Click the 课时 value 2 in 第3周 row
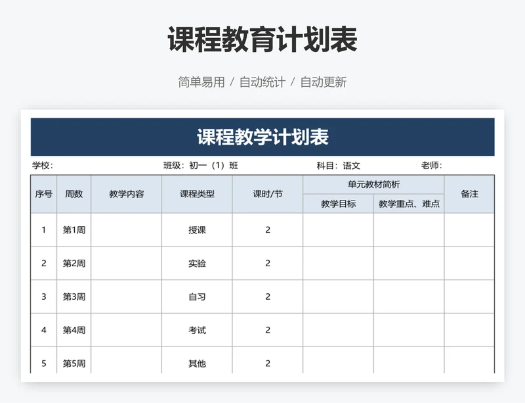This screenshot has height=403, width=525. pos(268,296)
